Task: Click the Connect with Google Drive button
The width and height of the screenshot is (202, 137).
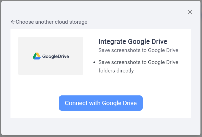Action: click(101, 103)
